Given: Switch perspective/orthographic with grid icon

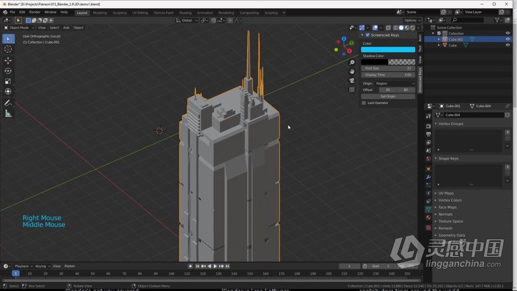Looking at the screenshot, I should 352,89.
